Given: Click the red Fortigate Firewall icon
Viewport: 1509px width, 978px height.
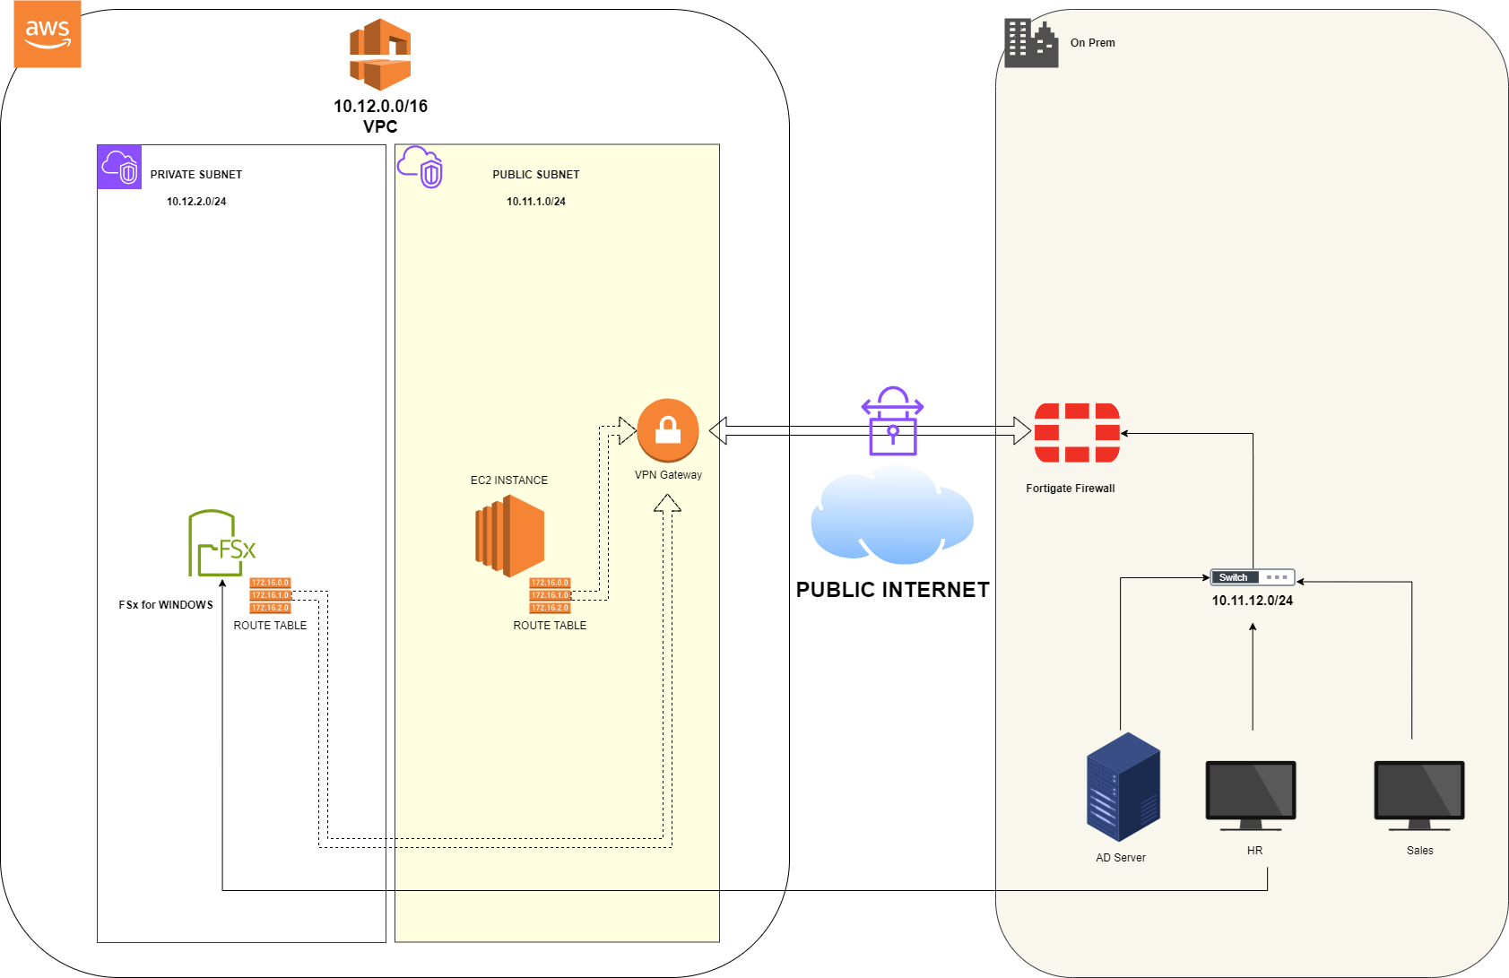Looking at the screenshot, I should [x=1077, y=433].
